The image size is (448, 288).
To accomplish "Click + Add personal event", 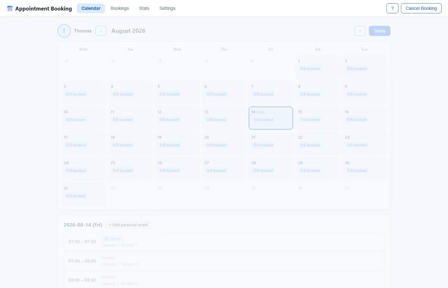I will pyautogui.click(x=128, y=225).
